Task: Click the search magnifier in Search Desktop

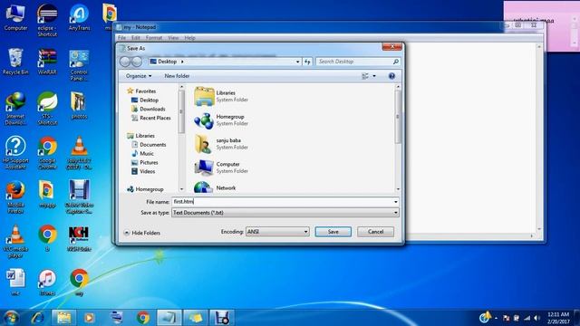Action: click(x=395, y=62)
